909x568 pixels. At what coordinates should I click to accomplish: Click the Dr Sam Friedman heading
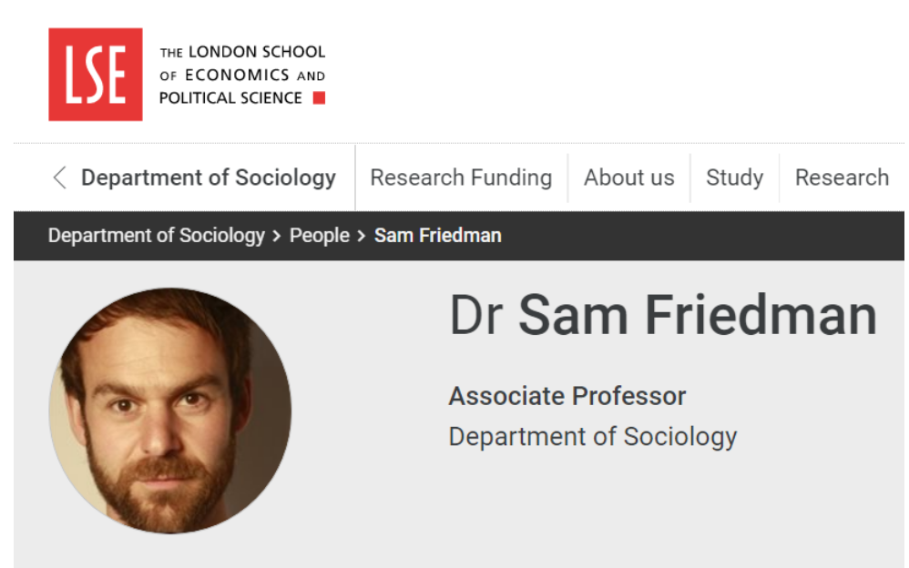pyautogui.click(x=662, y=316)
